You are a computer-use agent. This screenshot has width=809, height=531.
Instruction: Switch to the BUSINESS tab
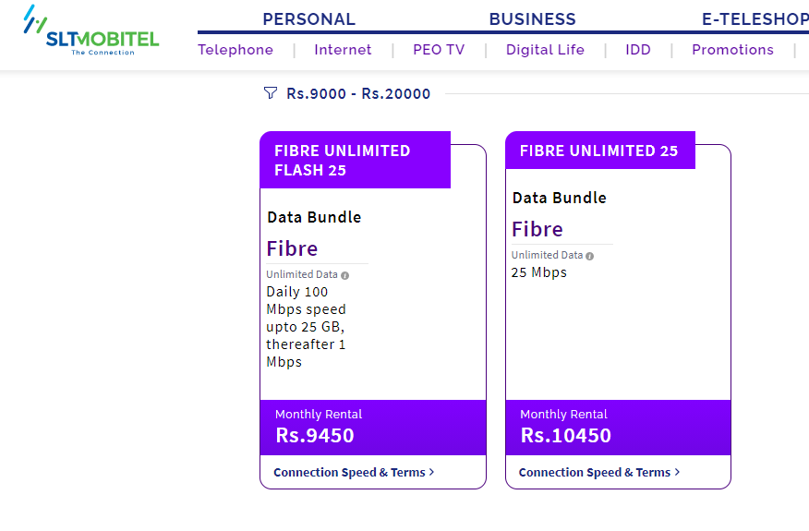[x=533, y=19]
